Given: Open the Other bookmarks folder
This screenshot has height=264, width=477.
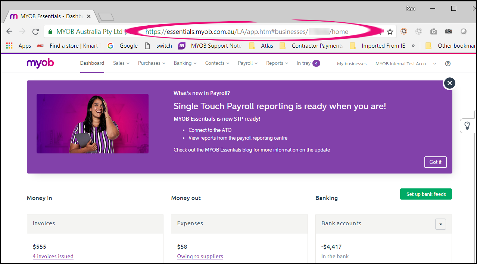Looking at the screenshot, I should (451, 46).
